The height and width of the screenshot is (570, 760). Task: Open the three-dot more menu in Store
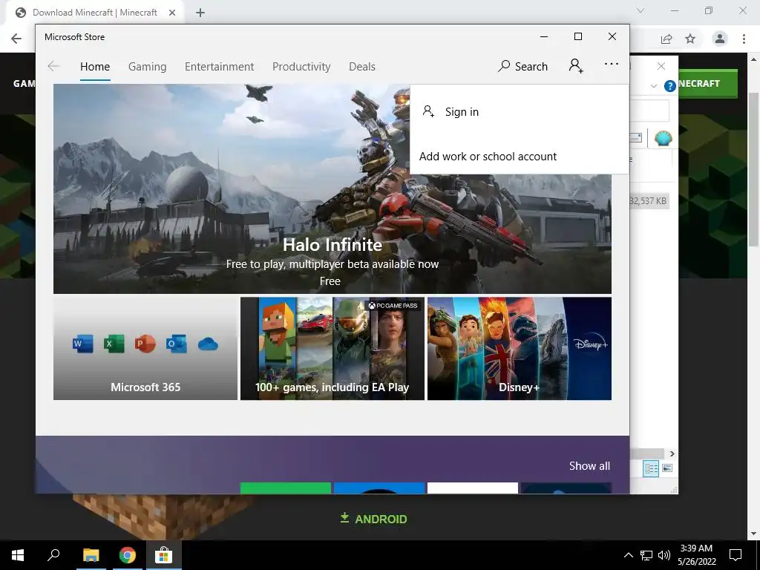click(x=612, y=64)
